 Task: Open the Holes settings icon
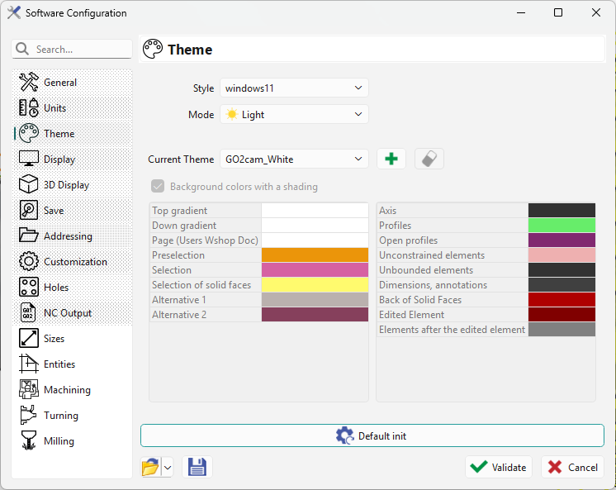pos(29,288)
